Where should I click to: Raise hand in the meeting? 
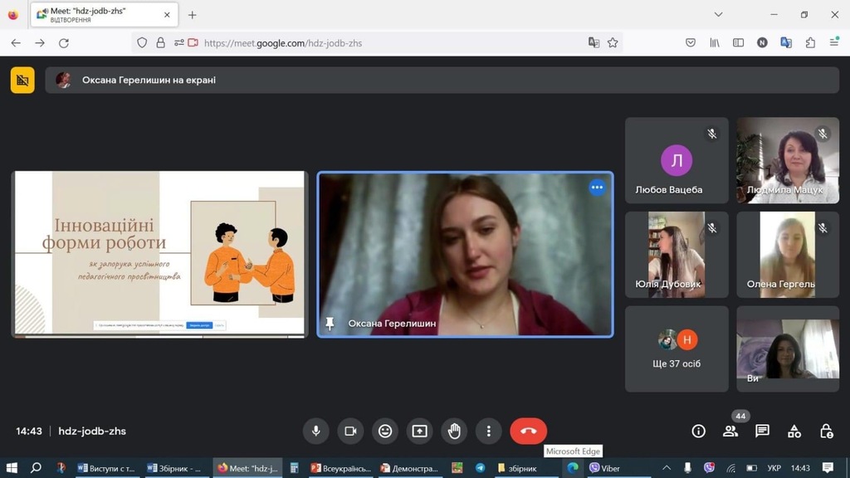[454, 431]
